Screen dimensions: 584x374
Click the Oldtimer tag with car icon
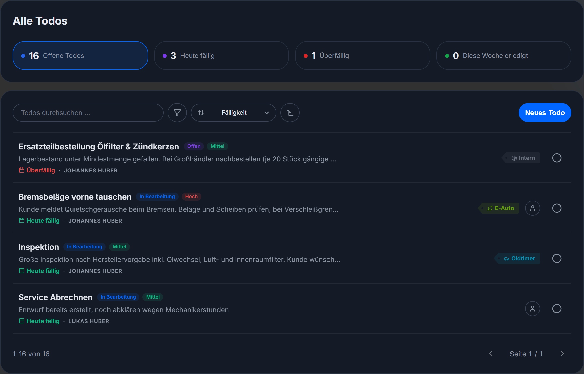[x=517, y=258]
